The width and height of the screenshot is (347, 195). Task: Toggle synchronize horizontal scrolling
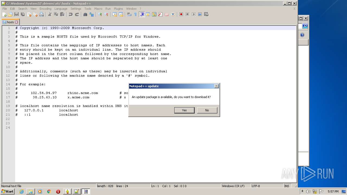[121, 14]
